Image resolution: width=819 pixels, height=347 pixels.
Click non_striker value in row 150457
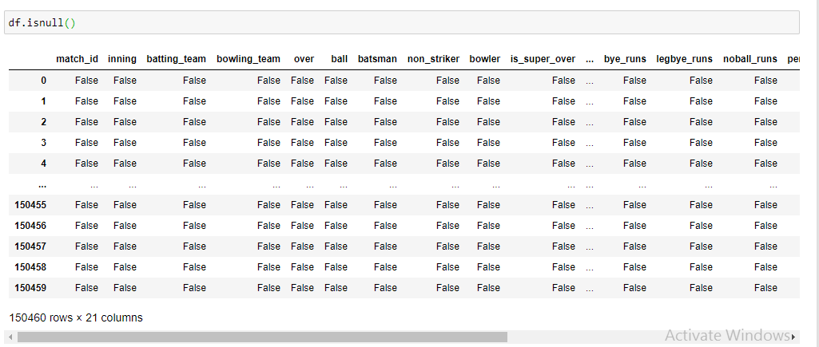tap(447, 246)
